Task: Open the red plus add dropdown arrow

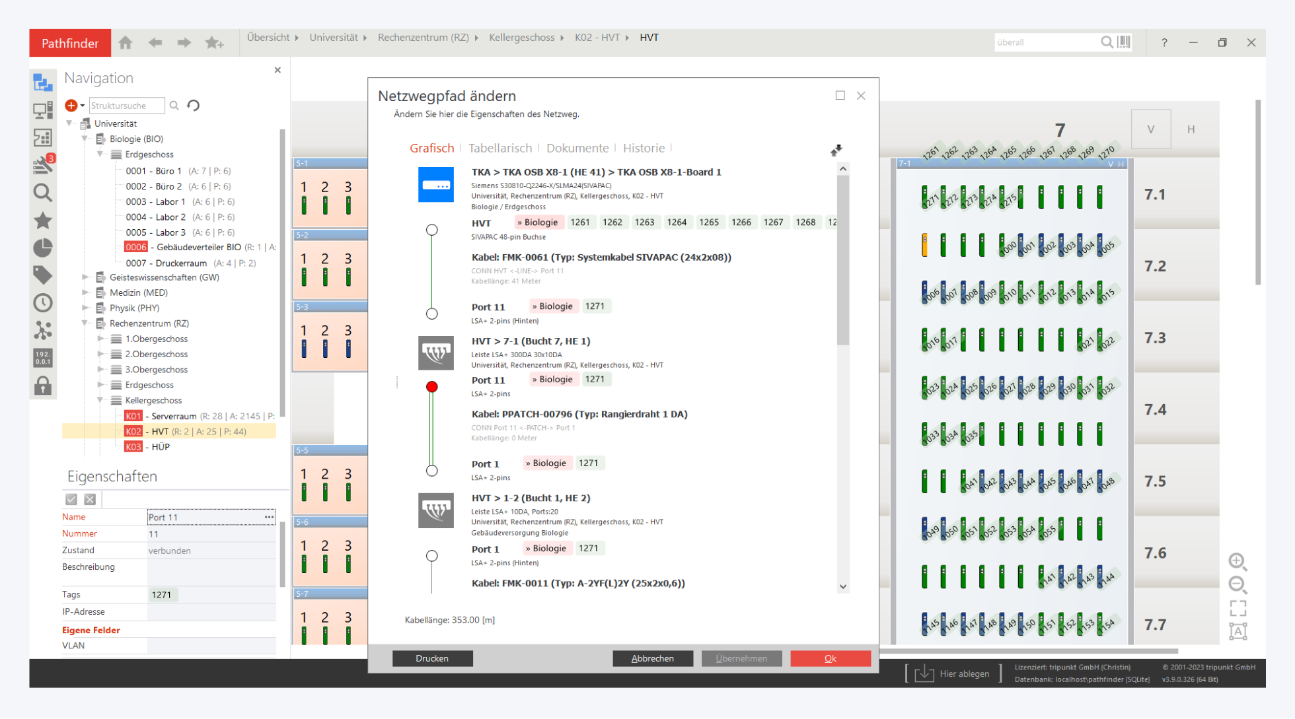Action: click(x=83, y=106)
